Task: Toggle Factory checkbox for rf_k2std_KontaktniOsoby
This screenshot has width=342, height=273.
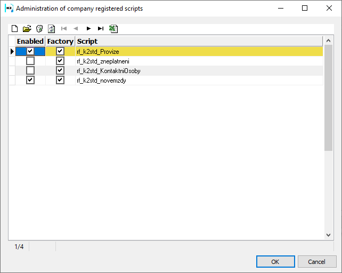Action: 60,70
